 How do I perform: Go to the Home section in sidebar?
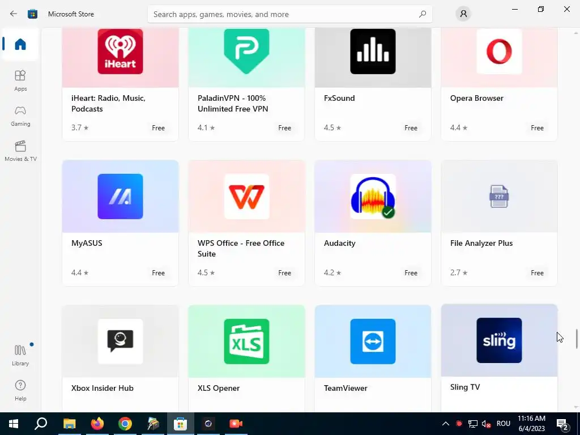(x=20, y=44)
